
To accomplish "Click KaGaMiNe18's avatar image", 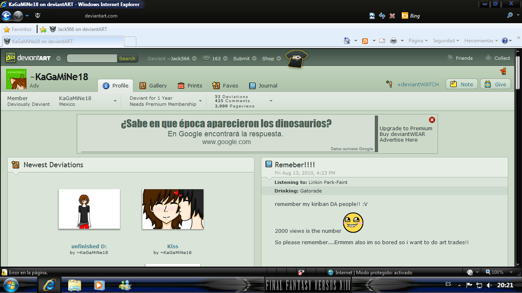I will [16, 79].
